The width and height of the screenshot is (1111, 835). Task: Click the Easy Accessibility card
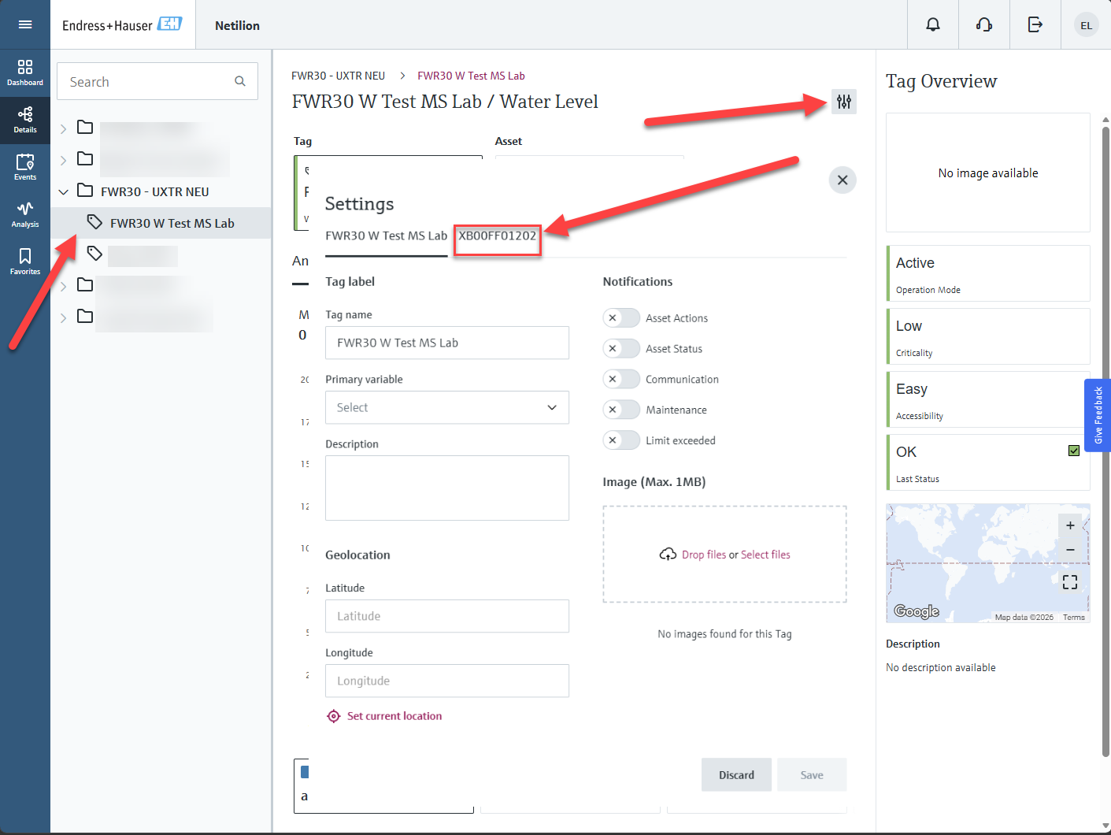click(x=988, y=399)
